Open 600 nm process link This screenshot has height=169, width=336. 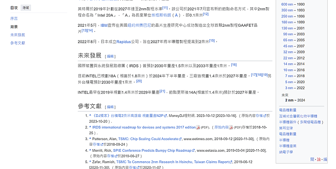point(287,4)
